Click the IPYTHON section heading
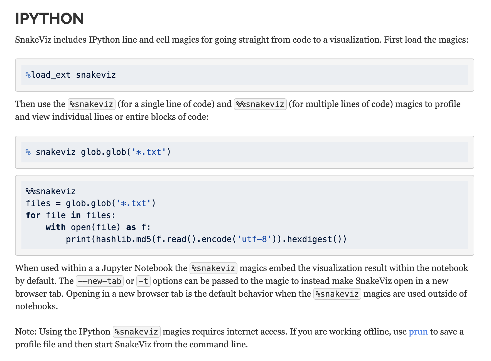This screenshot has width=491, height=361. pyautogui.click(x=49, y=19)
